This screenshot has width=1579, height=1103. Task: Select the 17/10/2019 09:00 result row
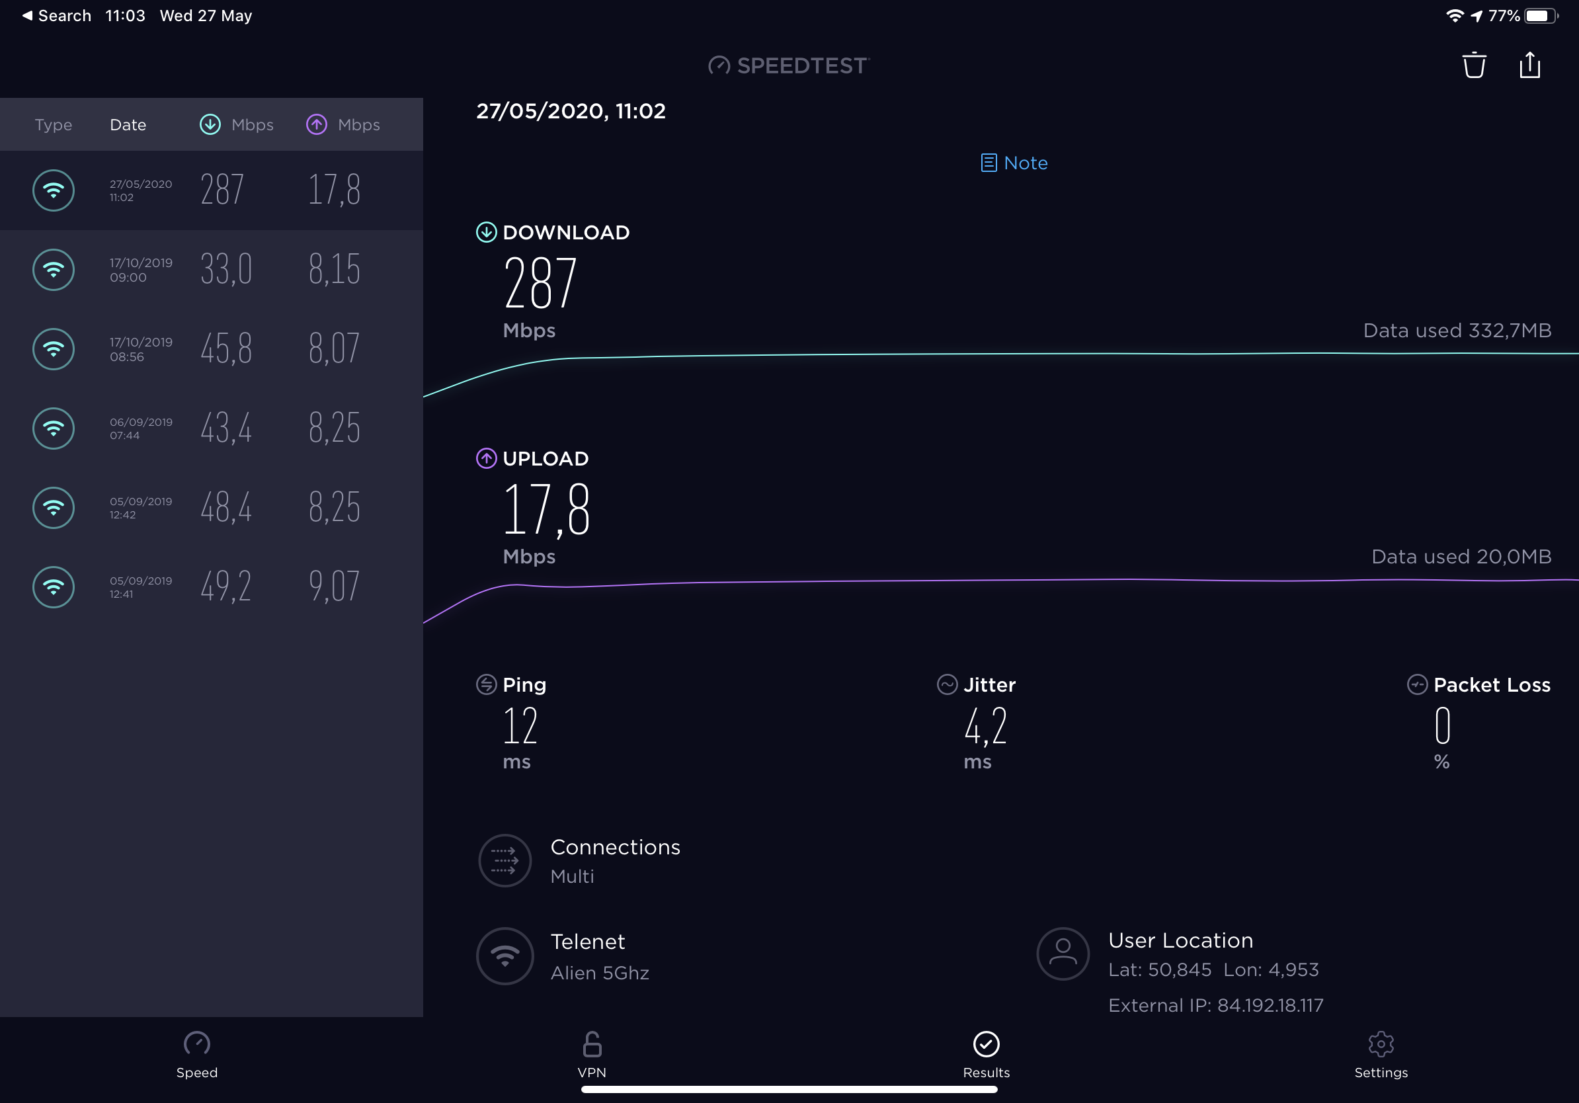pyautogui.click(x=211, y=270)
